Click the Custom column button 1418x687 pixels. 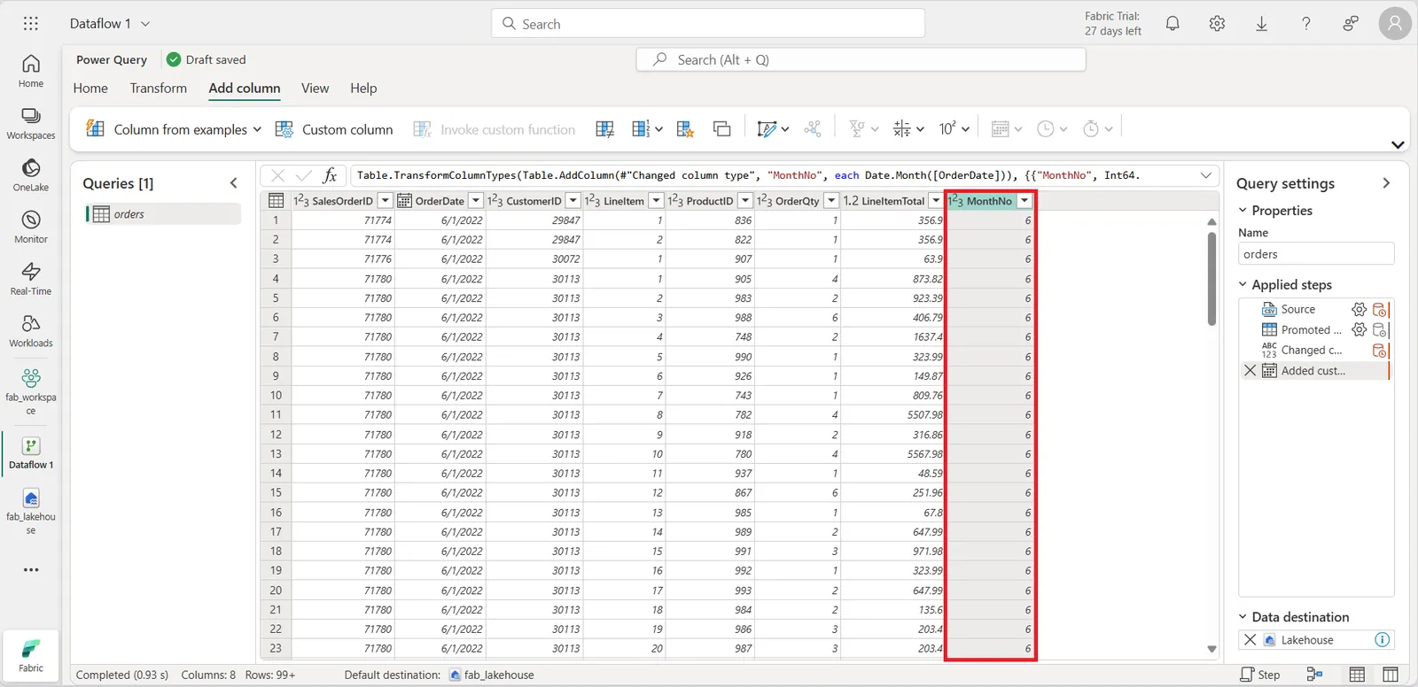coord(334,129)
